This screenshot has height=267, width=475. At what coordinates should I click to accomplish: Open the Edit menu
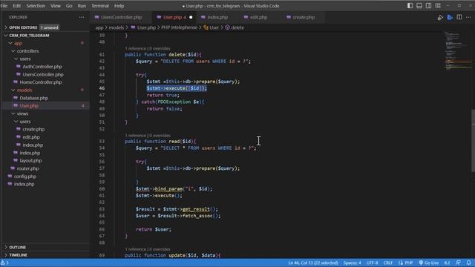click(x=16, y=6)
